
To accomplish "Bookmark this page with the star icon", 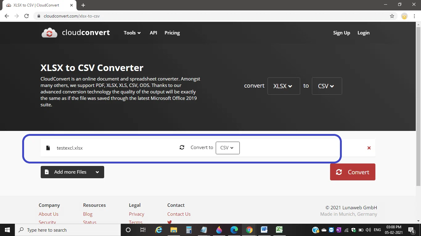I will pos(392,16).
